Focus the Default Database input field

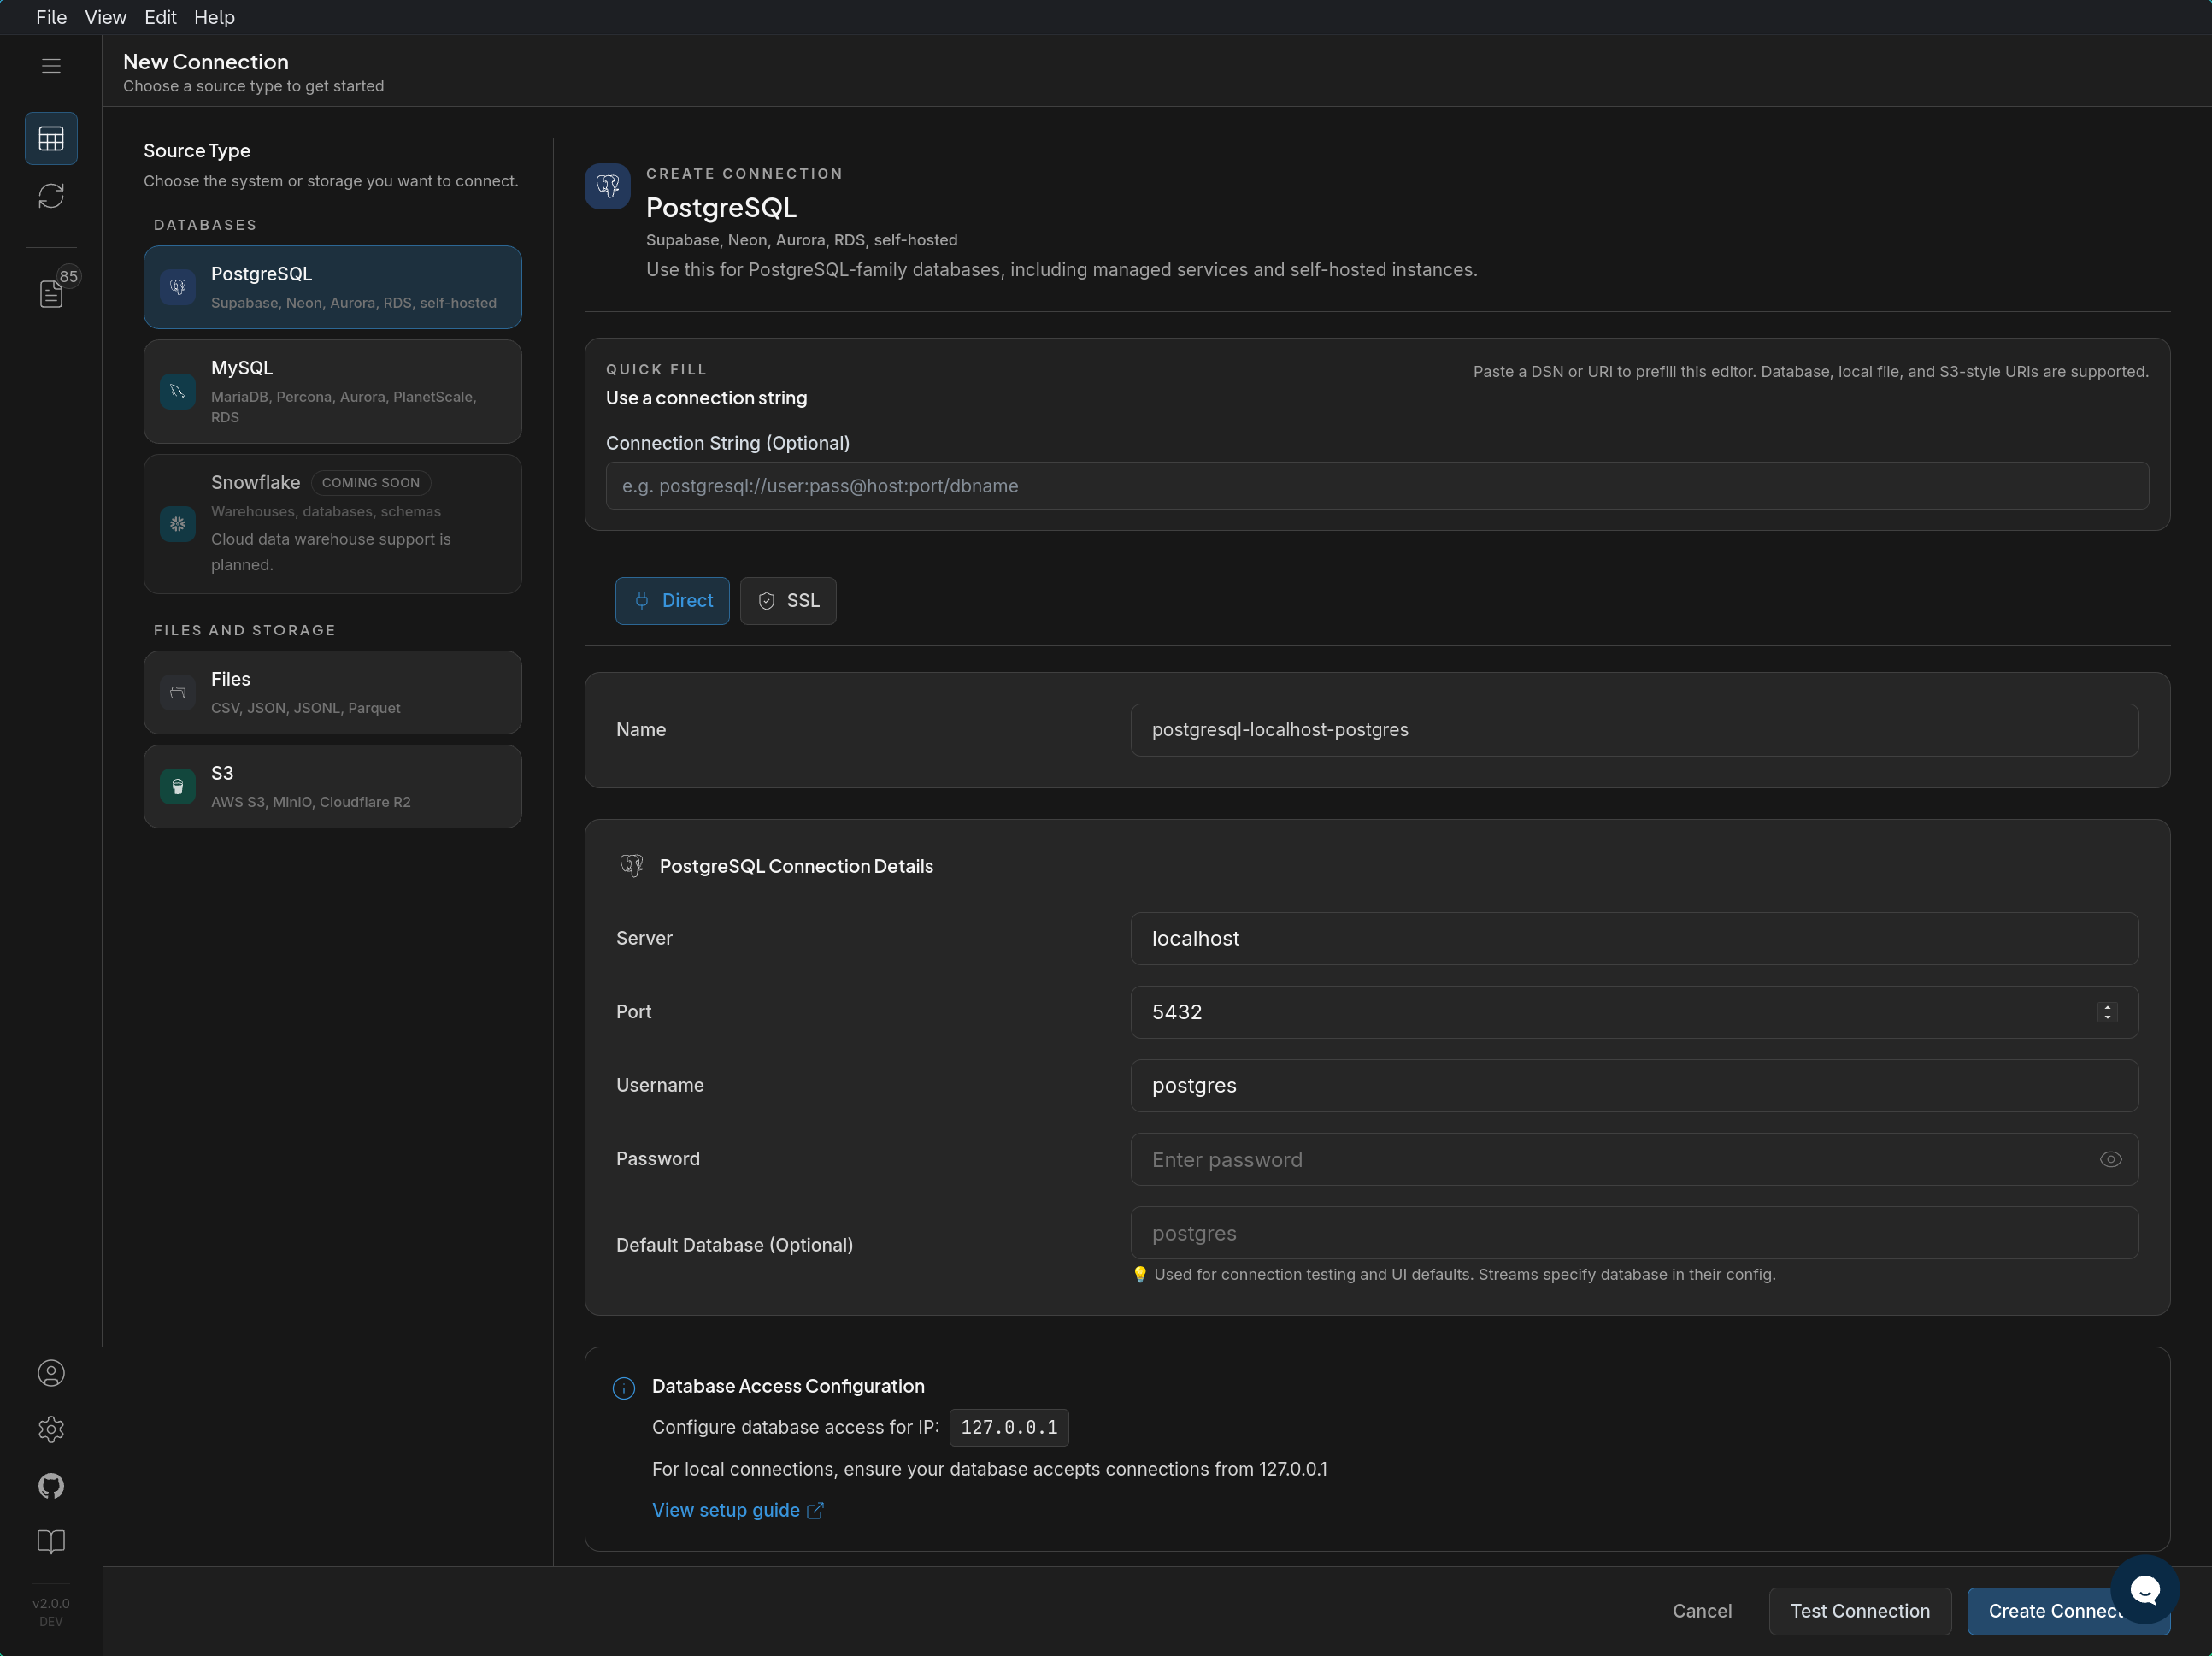pos(1634,1232)
